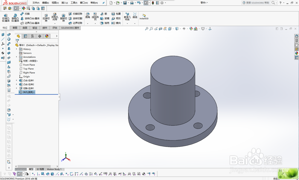Switch to the 3D 视图 bottom tab
The width and height of the screenshot is (299, 180).
40,169
